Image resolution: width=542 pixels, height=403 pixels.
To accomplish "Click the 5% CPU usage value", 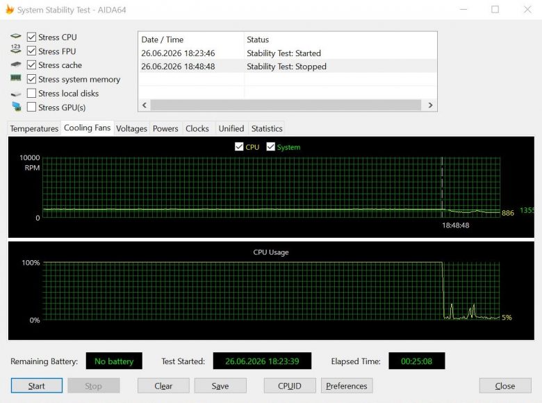I will point(507,318).
